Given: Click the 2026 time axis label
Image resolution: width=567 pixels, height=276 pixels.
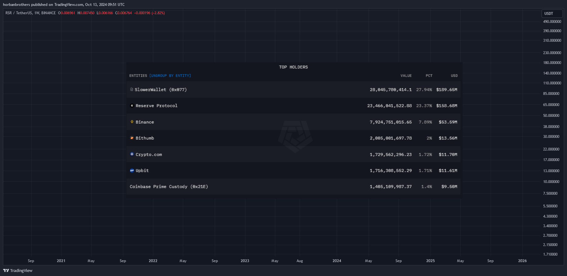Looking at the screenshot, I should coord(522,261).
